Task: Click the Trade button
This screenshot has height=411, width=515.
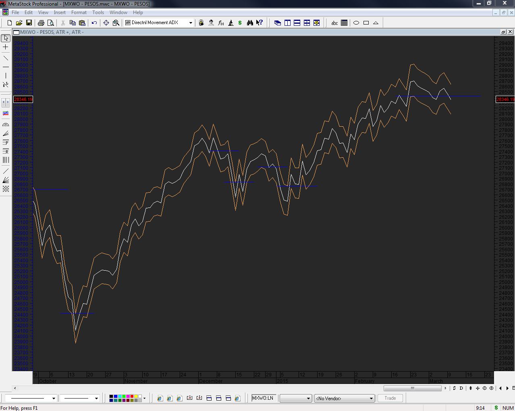Action: (x=390, y=398)
